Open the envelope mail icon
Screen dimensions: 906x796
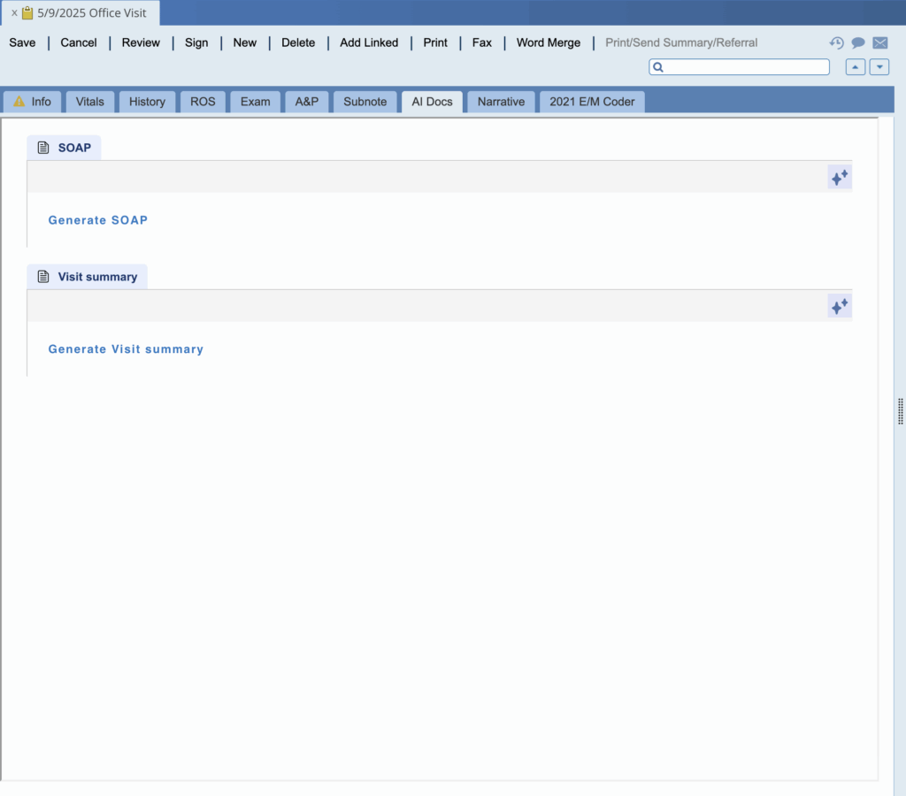pyautogui.click(x=879, y=42)
